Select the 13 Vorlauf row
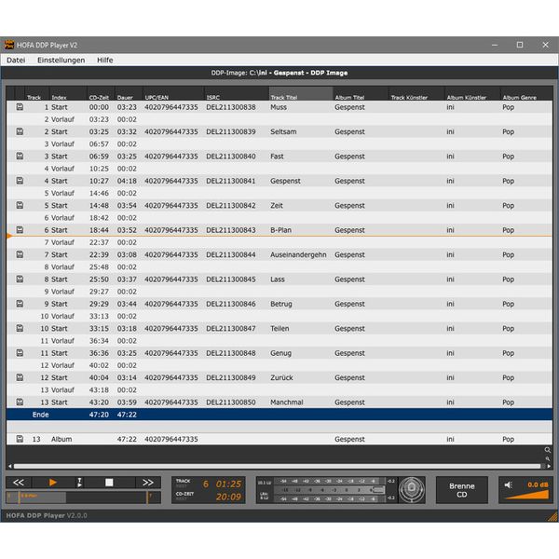The width and height of the screenshot is (559, 559). (x=279, y=390)
